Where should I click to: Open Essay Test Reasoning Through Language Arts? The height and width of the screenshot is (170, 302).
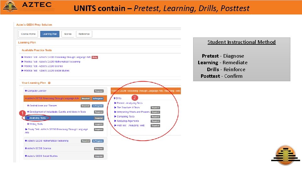[56, 131]
